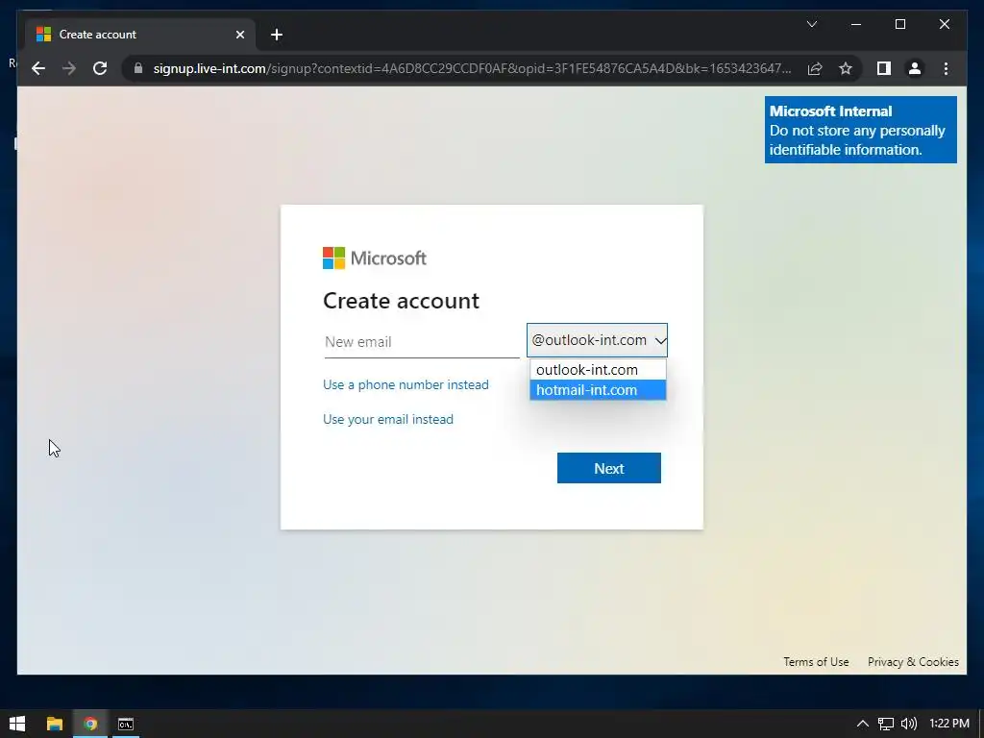Click the New email input field

(x=422, y=342)
